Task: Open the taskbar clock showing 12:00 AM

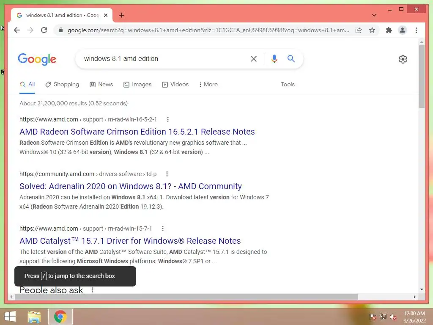Action: pyautogui.click(x=414, y=317)
